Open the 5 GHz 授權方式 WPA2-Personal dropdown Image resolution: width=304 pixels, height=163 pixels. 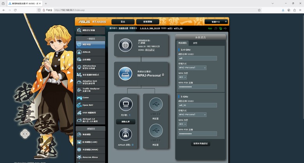192,115
